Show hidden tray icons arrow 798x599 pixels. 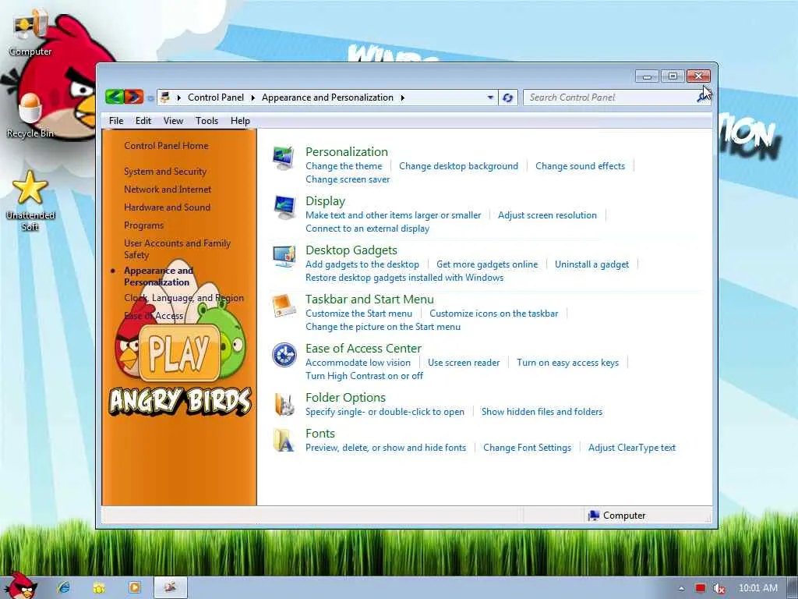(681, 589)
